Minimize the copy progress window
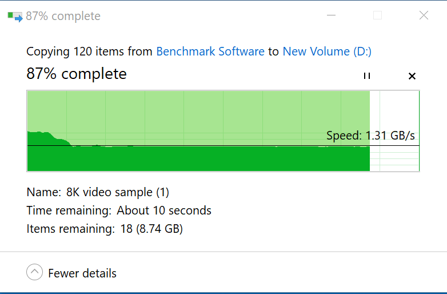 click(332, 16)
